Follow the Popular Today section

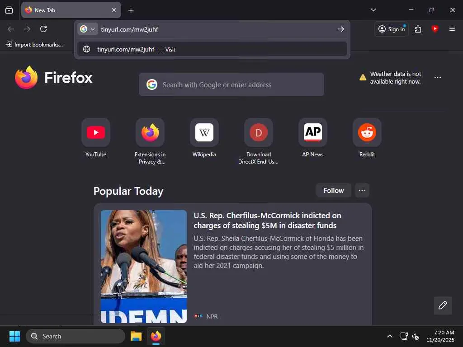tap(333, 191)
